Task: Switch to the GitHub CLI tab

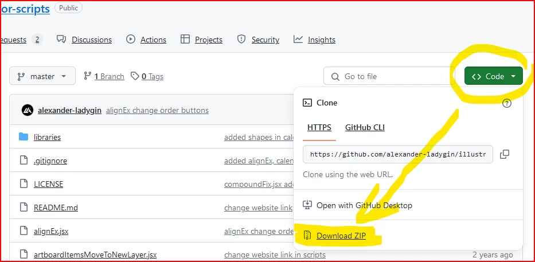Action: [x=365, y=128]
